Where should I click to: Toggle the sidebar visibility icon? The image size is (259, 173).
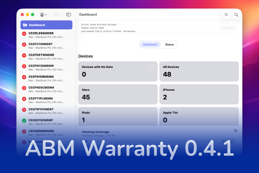[x=69, y=15]
